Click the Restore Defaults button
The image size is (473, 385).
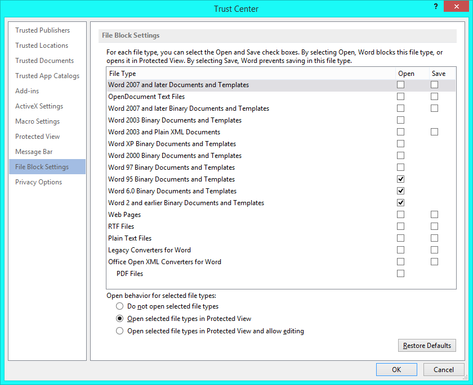coord(427,346)
